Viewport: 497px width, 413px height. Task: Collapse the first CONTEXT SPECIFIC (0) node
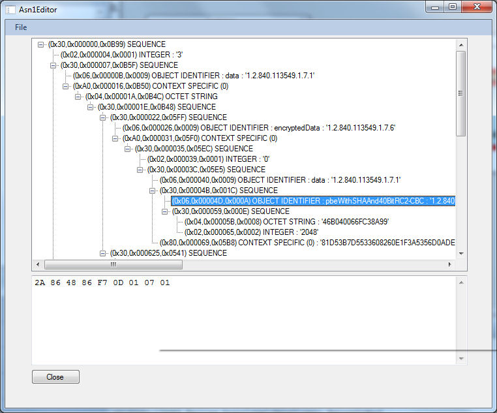(66, 86)
